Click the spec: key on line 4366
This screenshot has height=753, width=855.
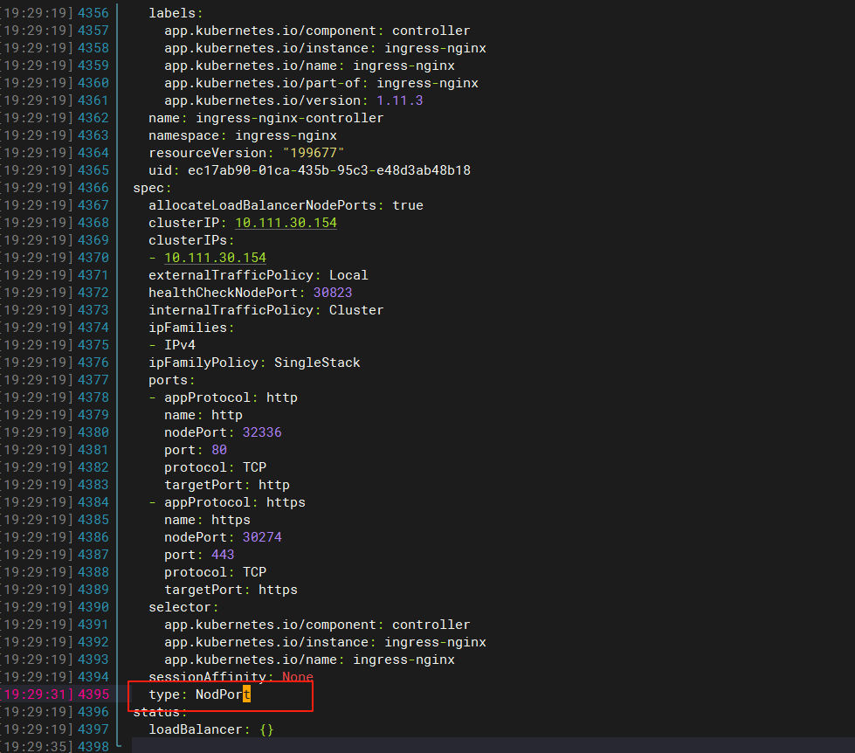click(152, 188)
